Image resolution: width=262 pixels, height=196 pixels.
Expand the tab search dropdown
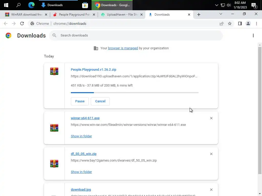[221, 14]
